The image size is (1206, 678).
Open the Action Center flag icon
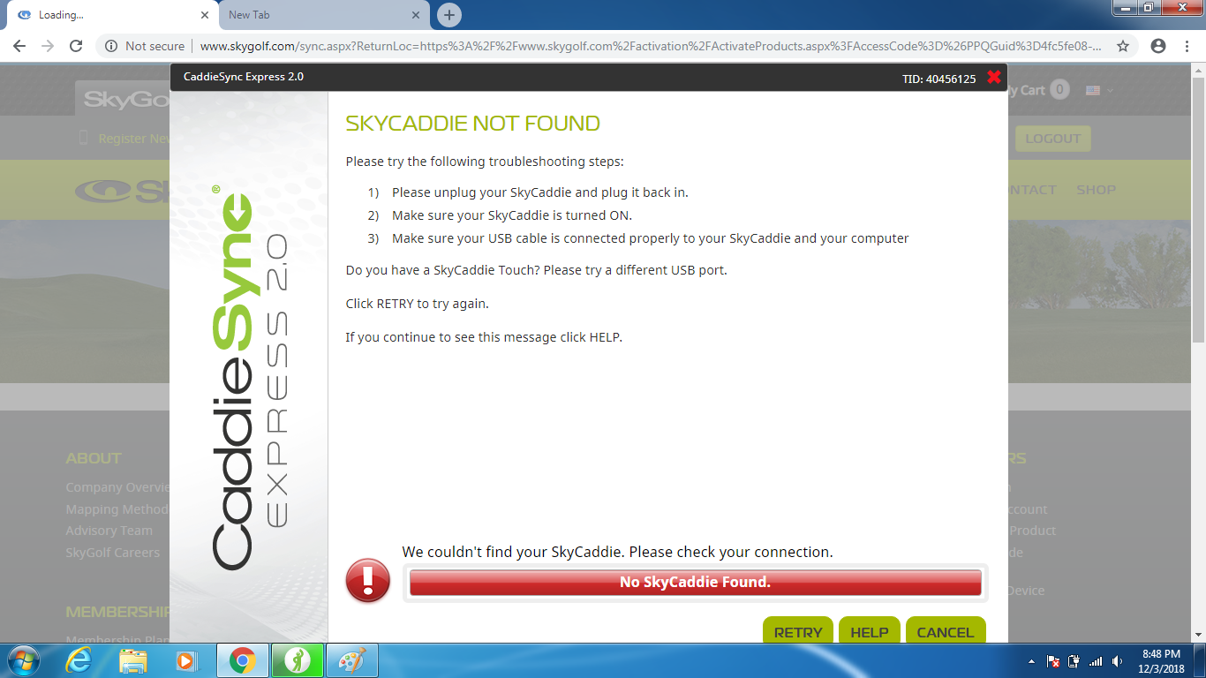point(1052,661)
